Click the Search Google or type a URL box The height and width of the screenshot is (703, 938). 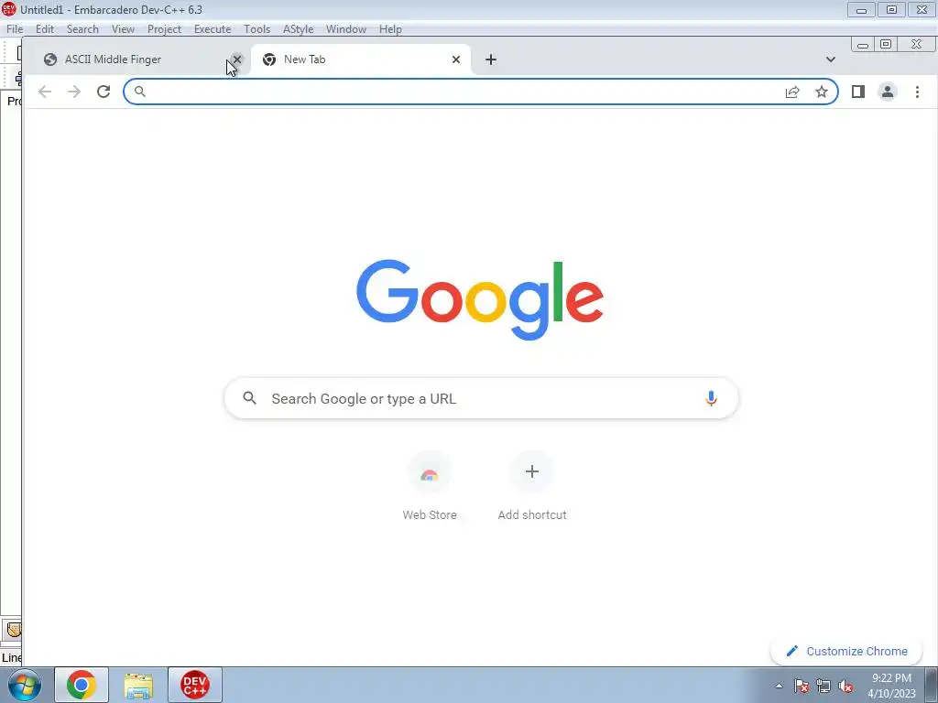coord(482,398)
